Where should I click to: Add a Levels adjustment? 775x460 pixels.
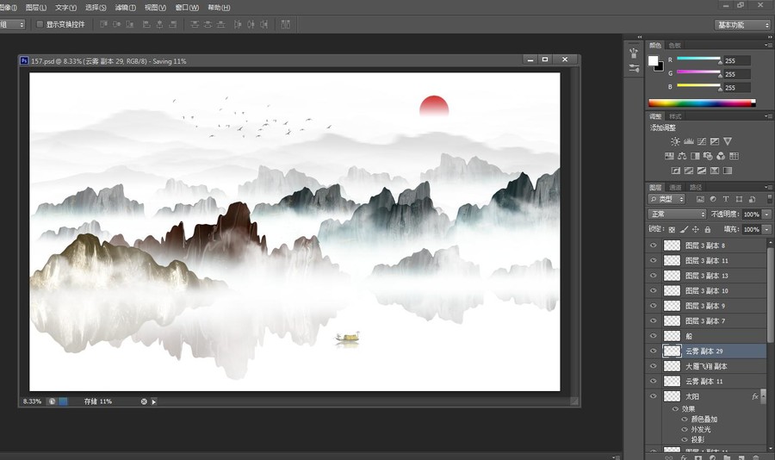[x=689, y=141]
